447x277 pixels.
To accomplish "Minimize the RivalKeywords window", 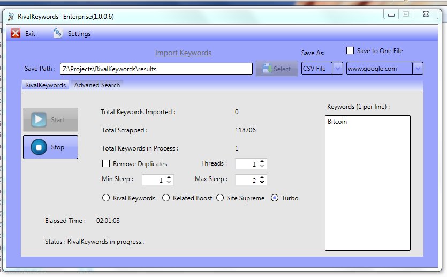I will 391,14.
